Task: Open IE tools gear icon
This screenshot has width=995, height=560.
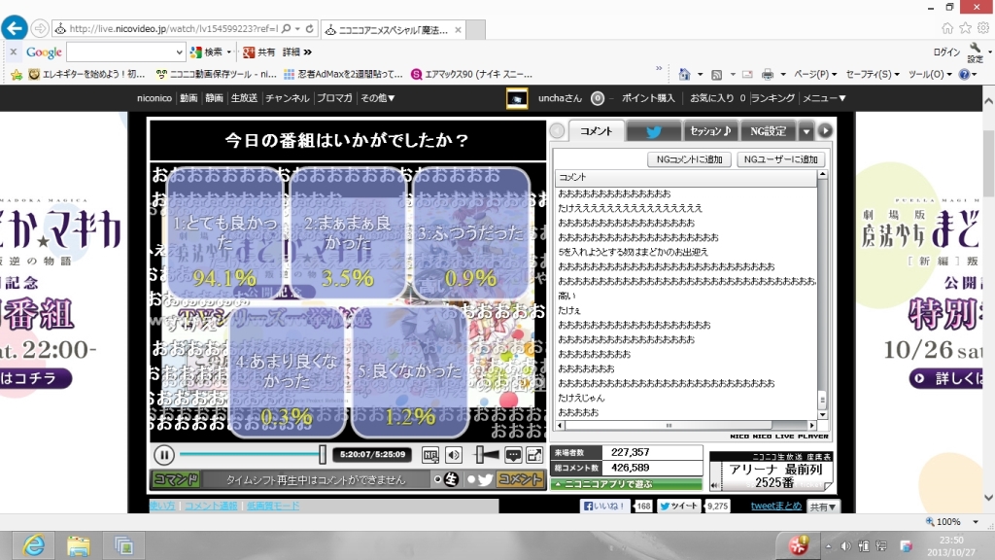Action: [x=983, y=28]
